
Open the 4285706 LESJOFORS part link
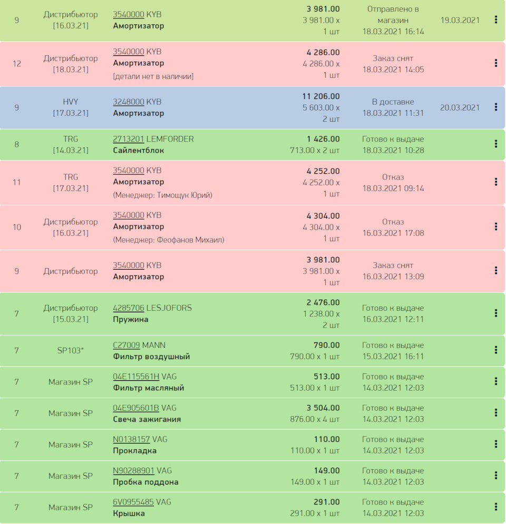point(128,308)
